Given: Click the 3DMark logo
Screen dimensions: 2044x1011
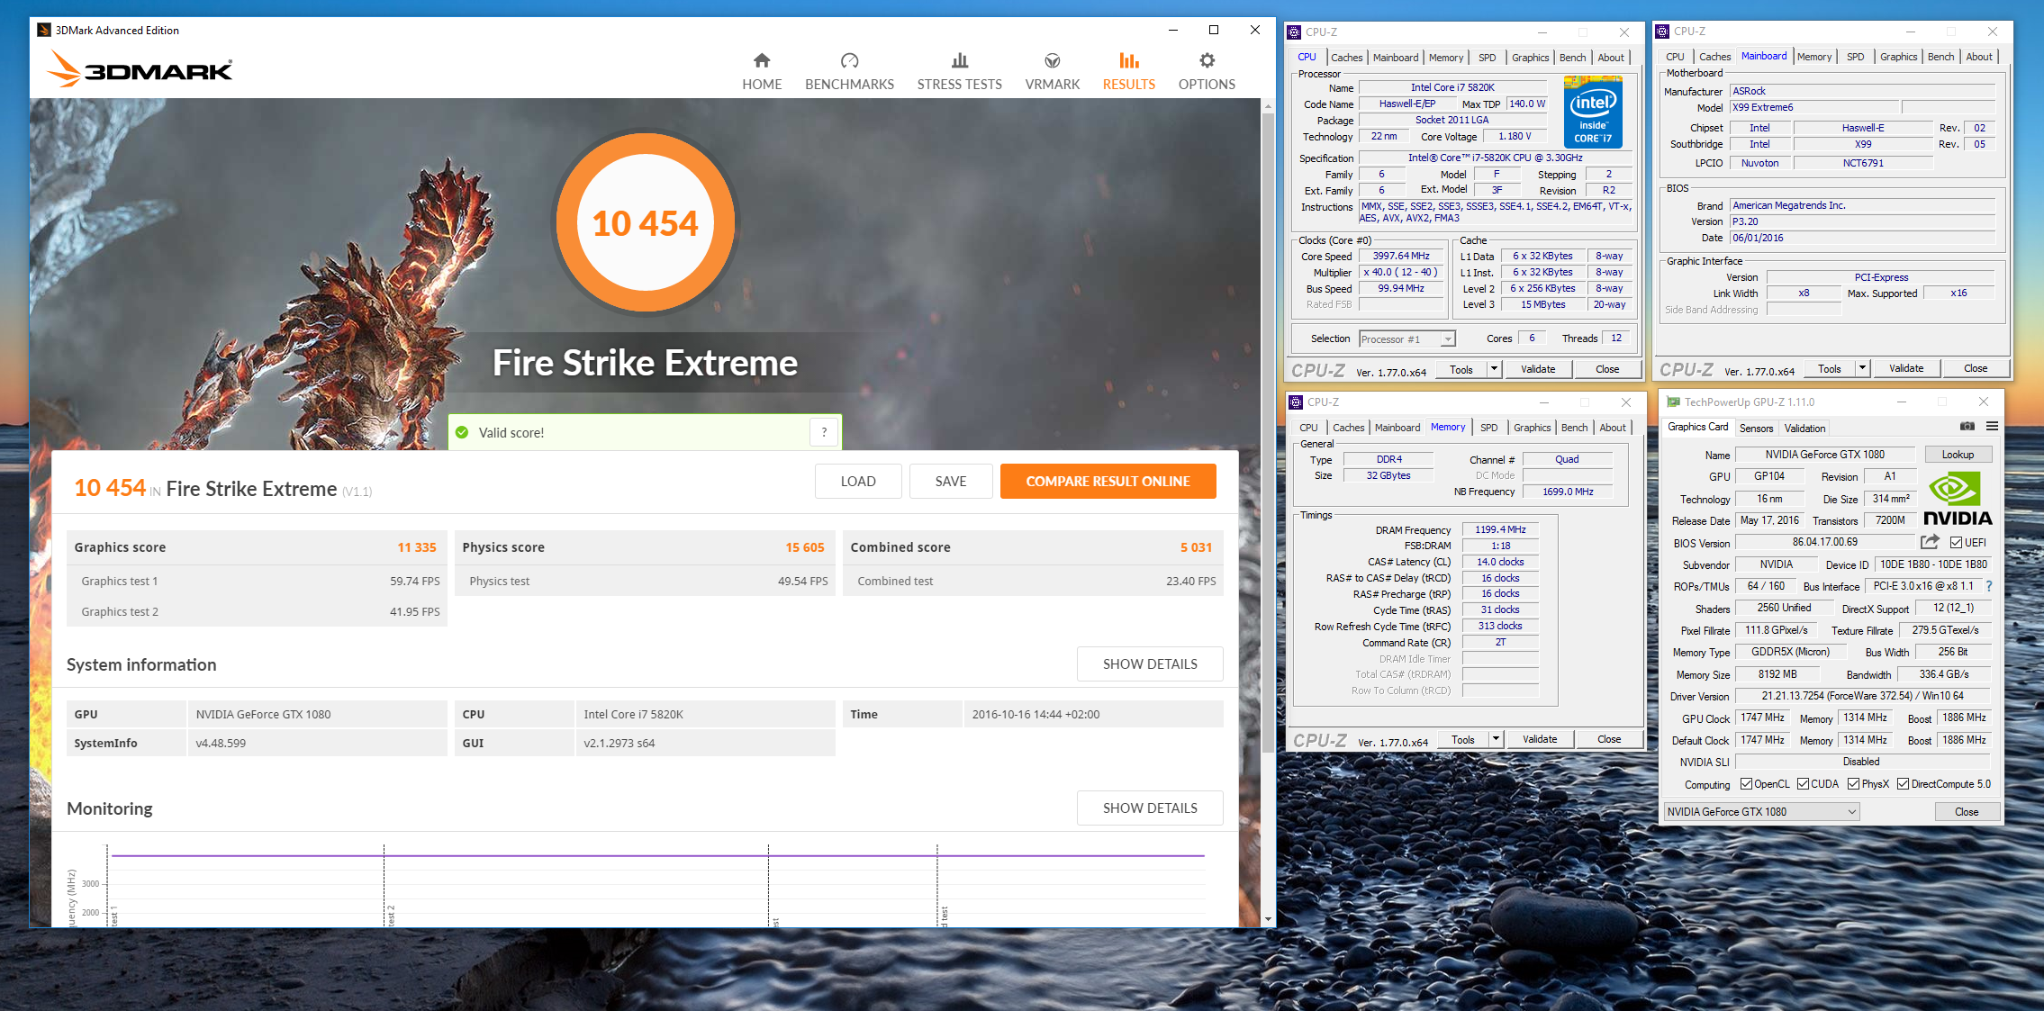Looking at the screenshot, I should point(140,68).
